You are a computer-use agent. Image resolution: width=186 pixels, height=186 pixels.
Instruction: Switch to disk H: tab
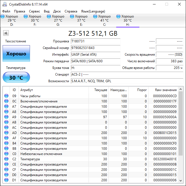coord(127,20)
